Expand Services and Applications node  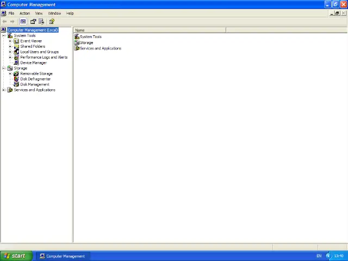click(x=4, y=90)
